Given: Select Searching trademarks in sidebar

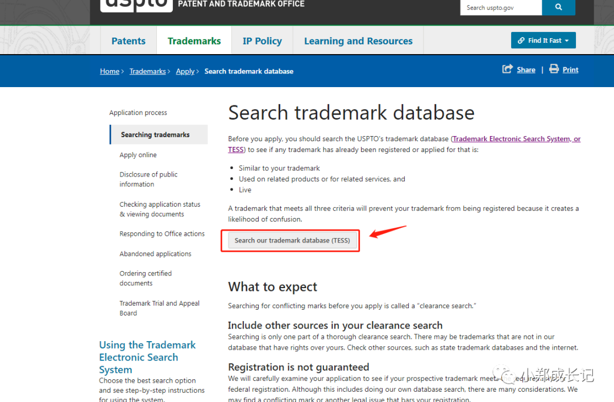Looking at the screenshot, I should pyautogui.click(x=155, y=135).
